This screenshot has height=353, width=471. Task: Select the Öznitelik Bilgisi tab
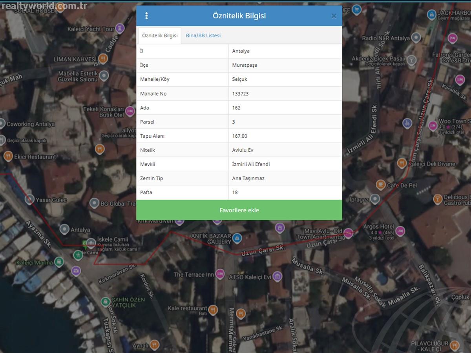pos(159,35)
